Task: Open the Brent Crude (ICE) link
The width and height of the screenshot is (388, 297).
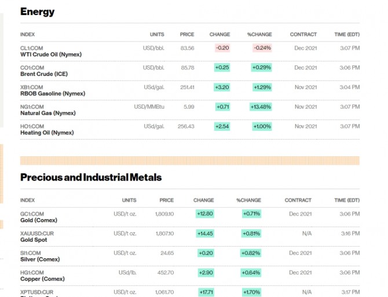Action: (x=44, y=74)
